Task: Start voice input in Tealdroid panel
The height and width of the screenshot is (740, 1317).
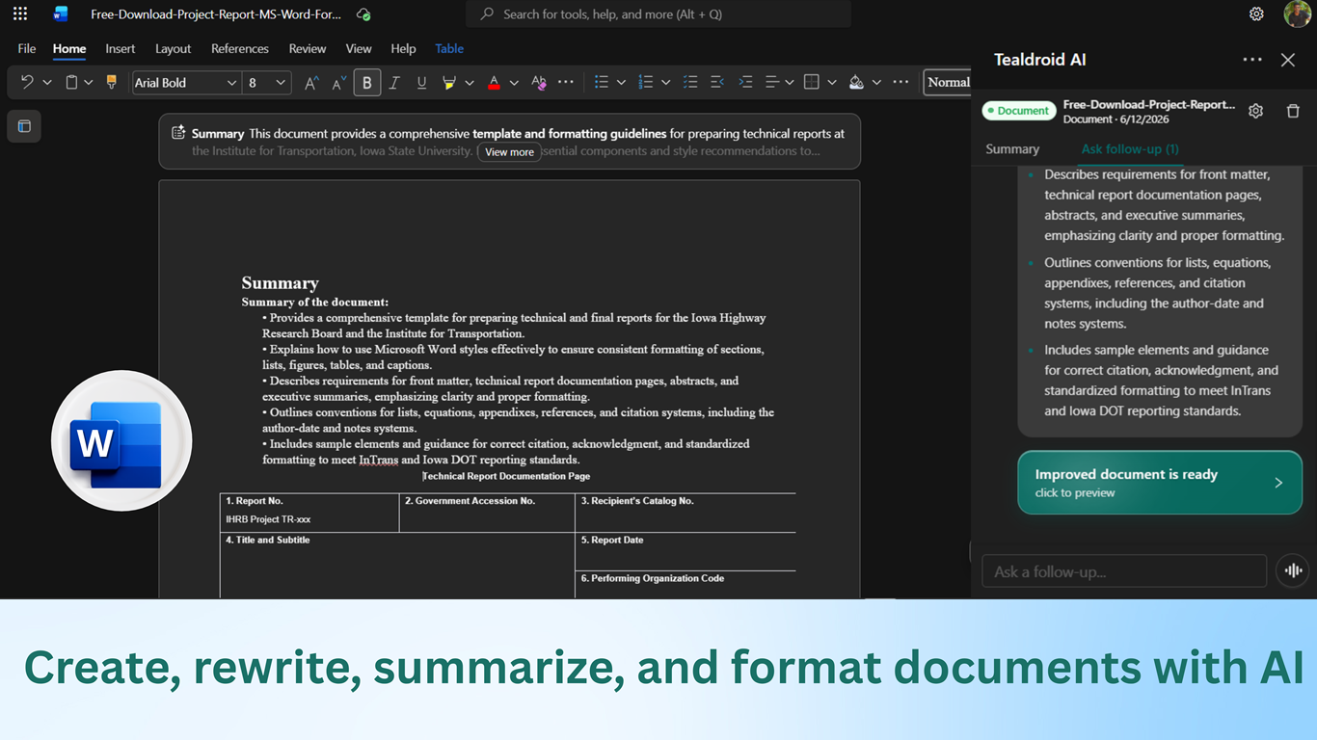Action: 1293,570
